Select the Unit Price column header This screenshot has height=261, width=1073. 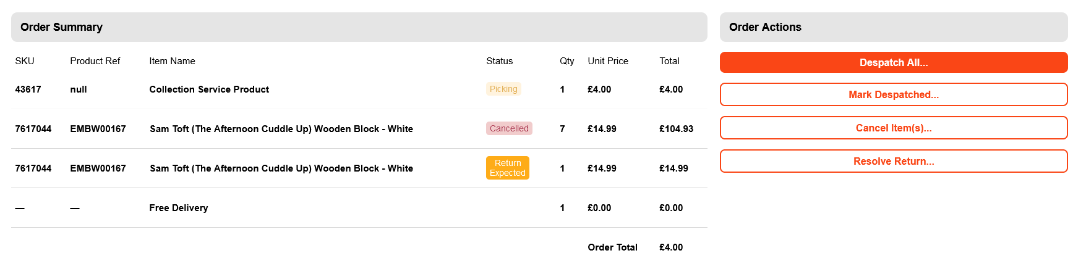(608, 61)
